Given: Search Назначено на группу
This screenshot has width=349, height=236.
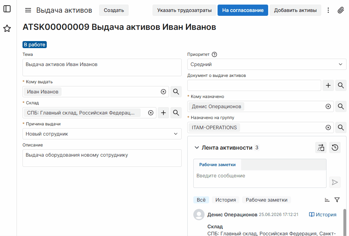Looking at the screenshot, I should (341, 127).
